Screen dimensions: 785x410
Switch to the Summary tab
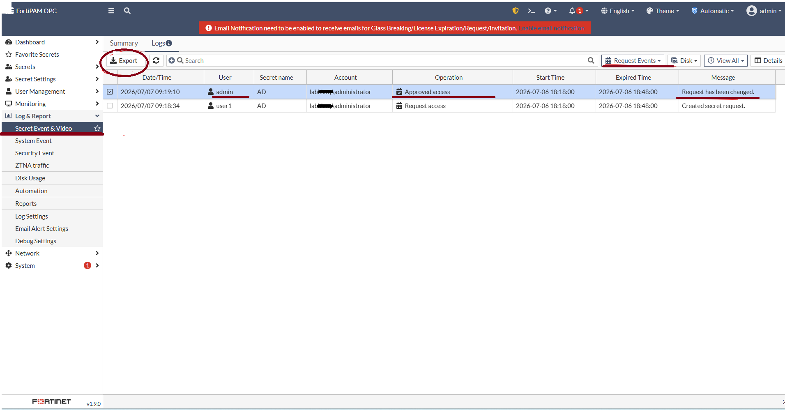124,43
